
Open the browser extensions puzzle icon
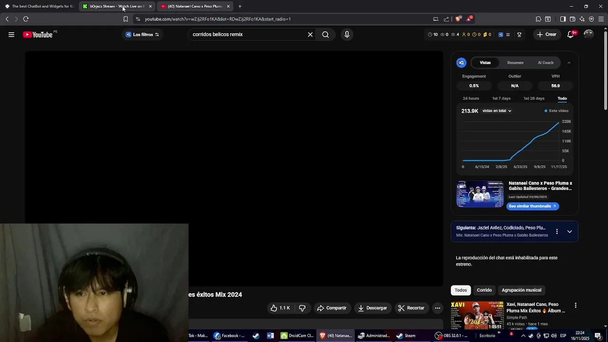click(x=538, y=19)
